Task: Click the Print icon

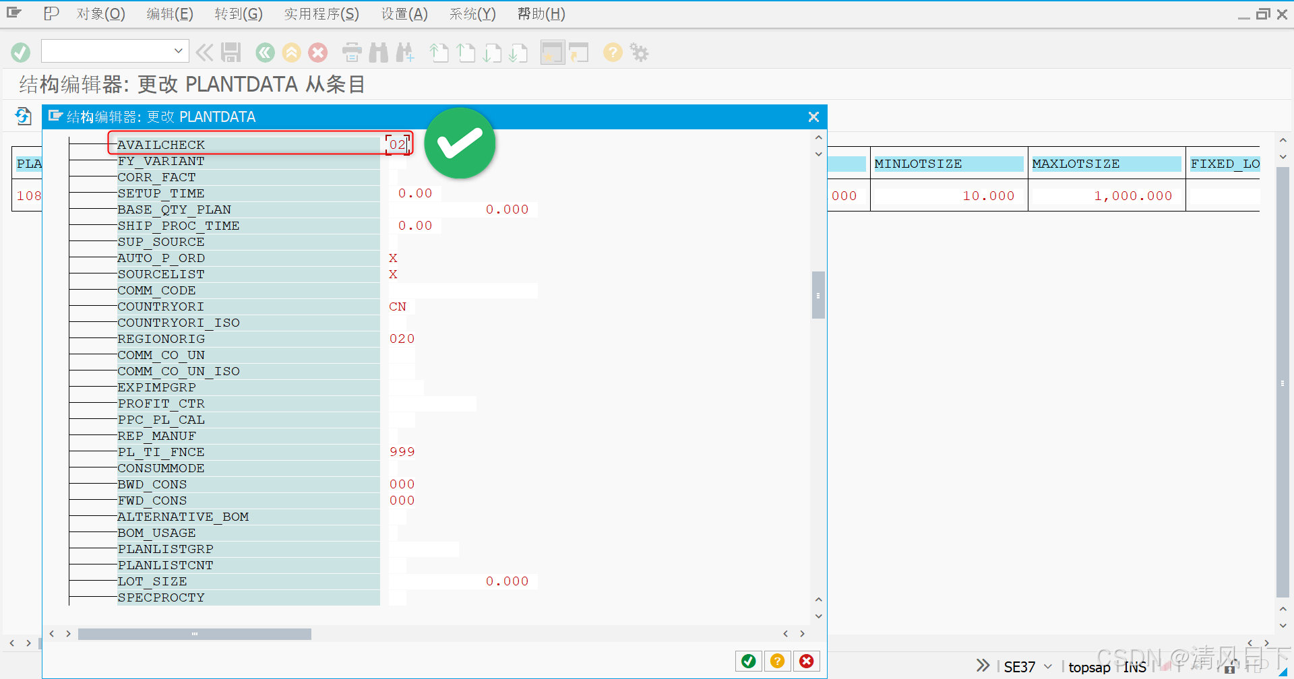Action: [x=351, y=53]
